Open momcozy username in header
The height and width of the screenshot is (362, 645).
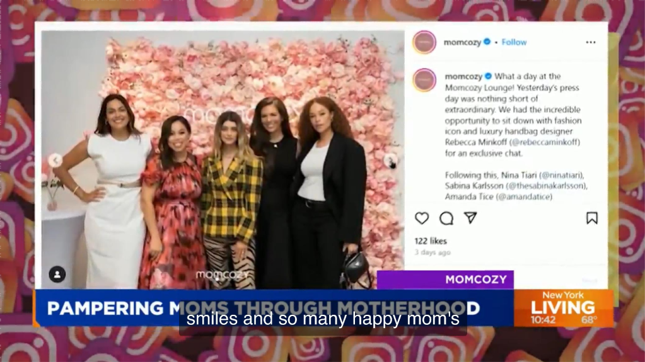click(x=462, y=42)
